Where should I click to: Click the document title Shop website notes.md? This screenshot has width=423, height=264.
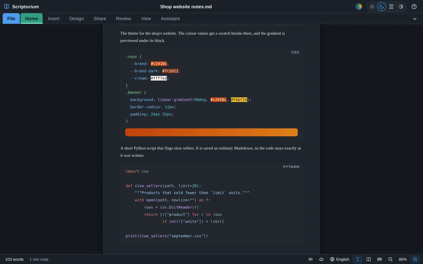[x=186, y=7]
